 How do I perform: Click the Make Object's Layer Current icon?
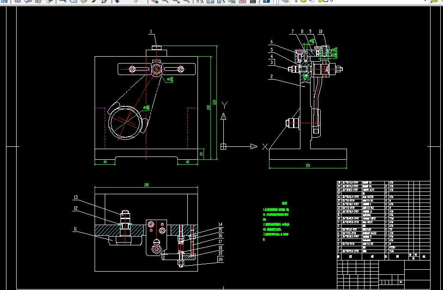coord(435,1)
